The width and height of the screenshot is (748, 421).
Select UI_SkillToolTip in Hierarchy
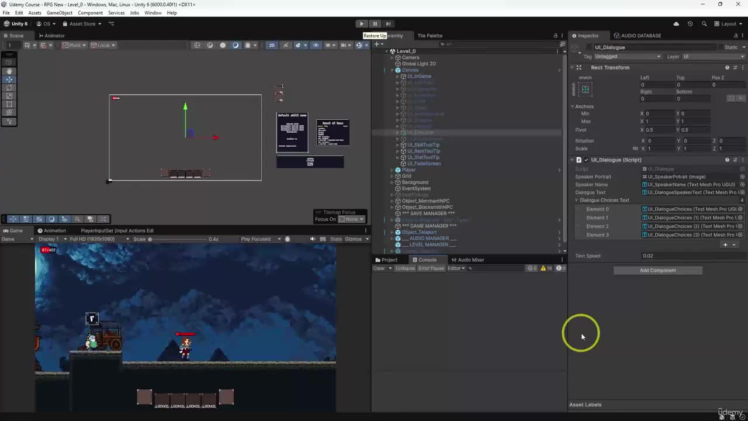423,145
